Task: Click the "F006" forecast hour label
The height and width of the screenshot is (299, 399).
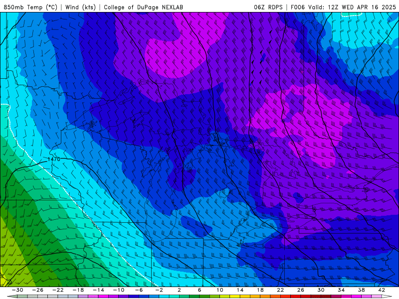Action: coord(298,7)
